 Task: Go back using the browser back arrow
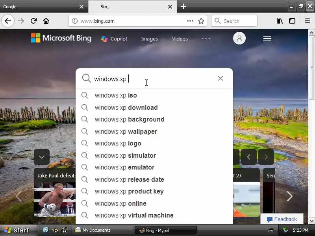pos(8,21)
